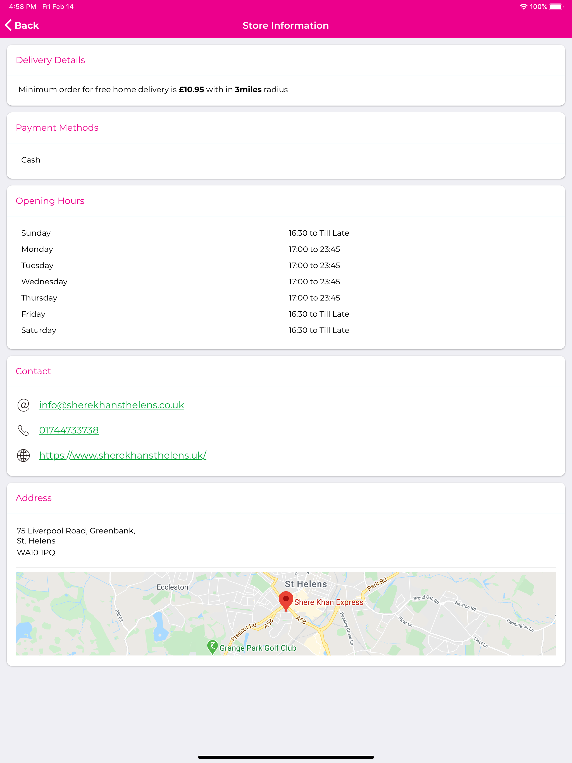This screenshot has height=763, width=572.
Task: Tap the St. Helens address line
Action: (36, 541)
